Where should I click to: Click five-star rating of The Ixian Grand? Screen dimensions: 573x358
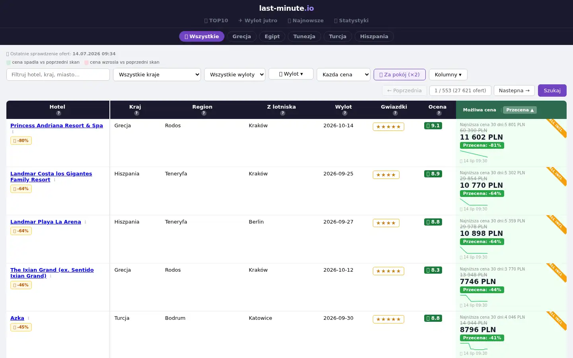tap(388, 271)
